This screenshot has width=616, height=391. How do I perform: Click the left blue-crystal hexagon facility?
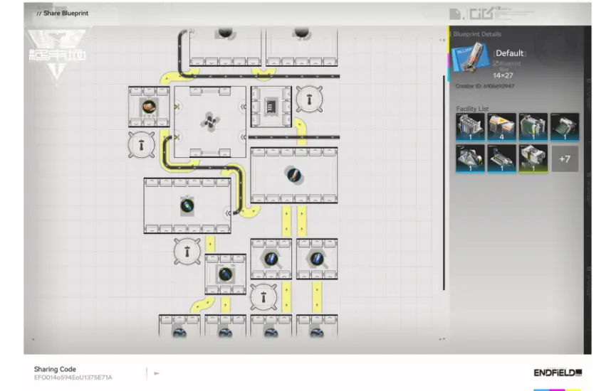[x=271, y=259]
